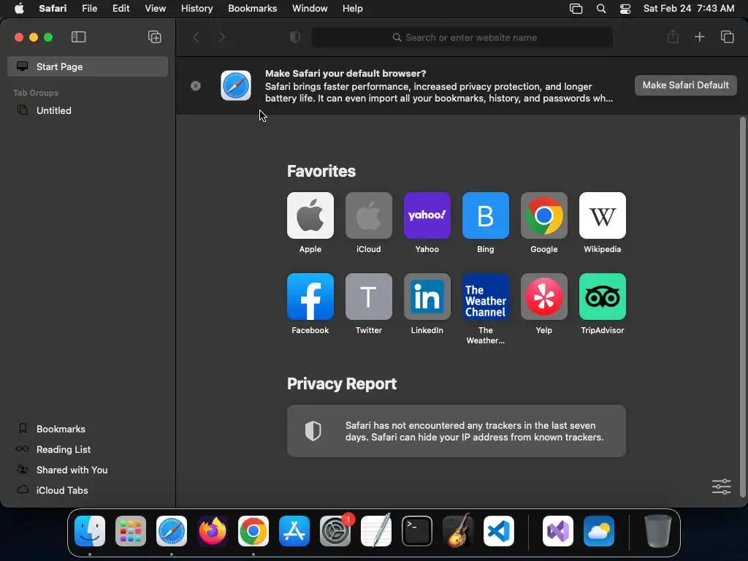Create a new tab group icon
The width and height of the screenshot is (748, 561).
click(155, 37)
